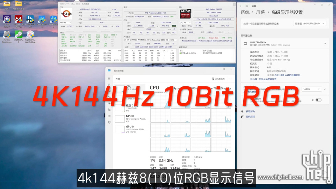Open the second yellow folder with green label
Screen dimensions: 336x189
click(x=19, y=4)
